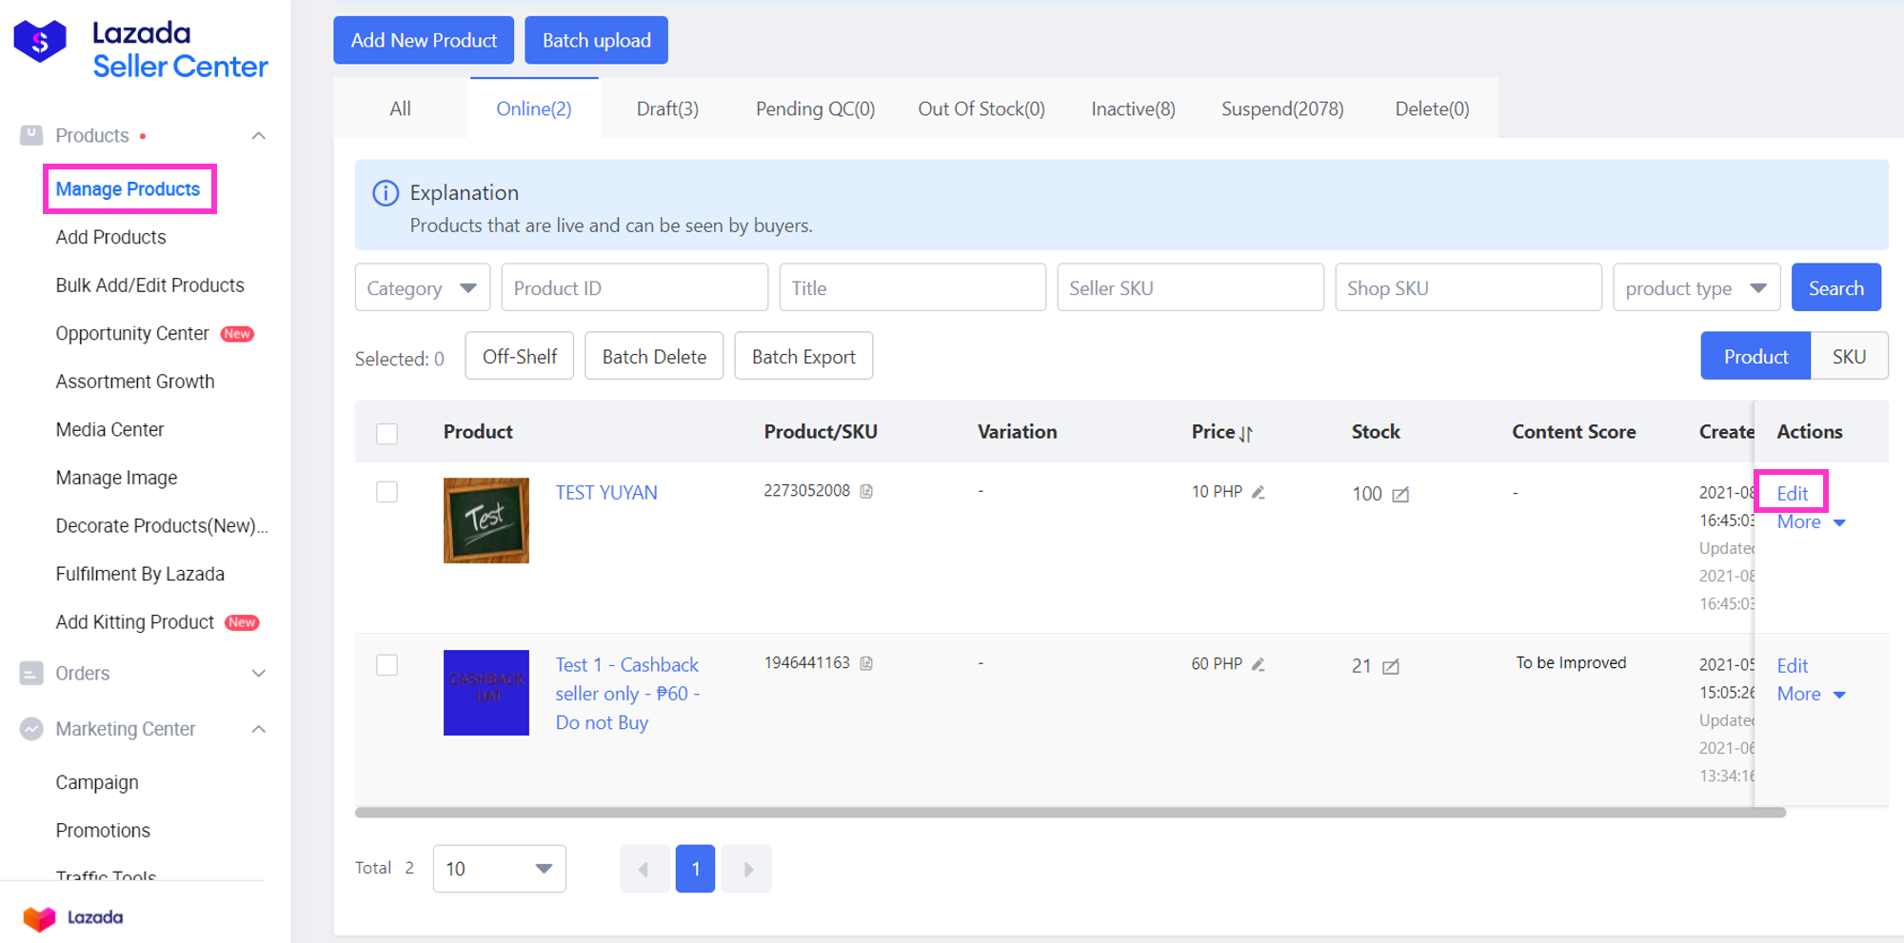Open Fulfilment By Lazada in sidebar
Viewport: 1904px width, 943px height.
140,574
